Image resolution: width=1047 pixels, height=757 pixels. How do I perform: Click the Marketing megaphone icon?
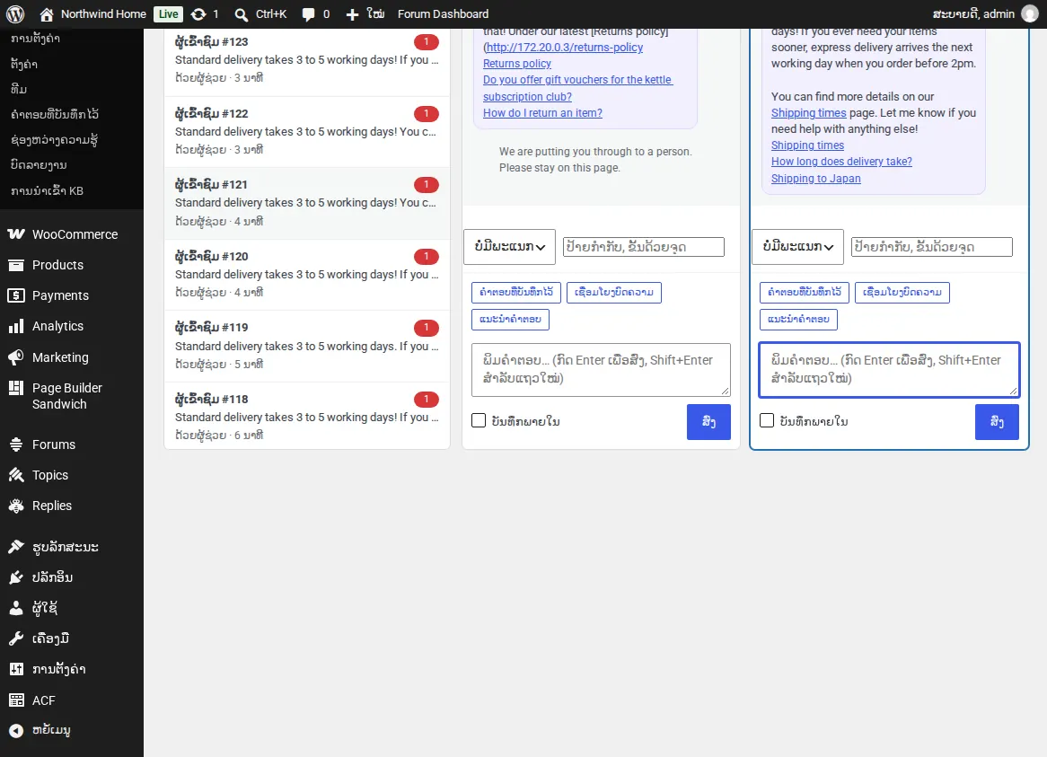point(16,357)
